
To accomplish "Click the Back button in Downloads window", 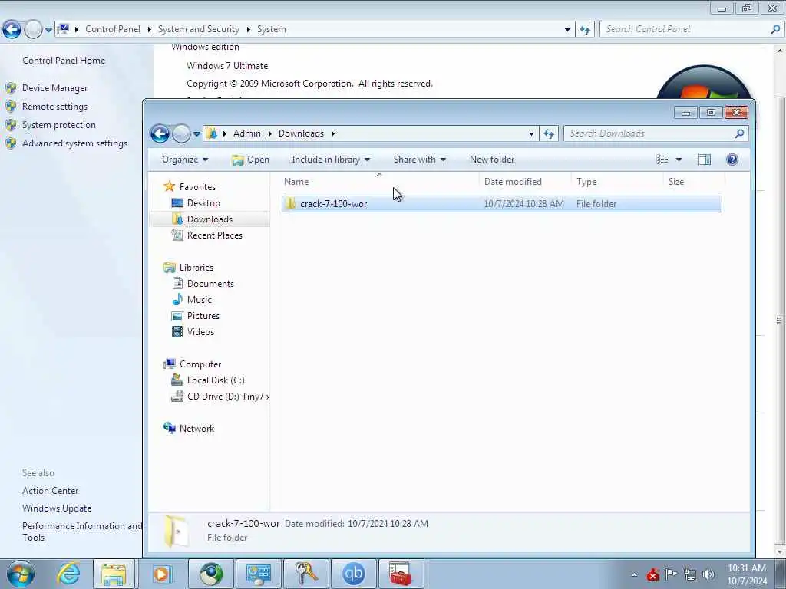I will pos(160,133).
